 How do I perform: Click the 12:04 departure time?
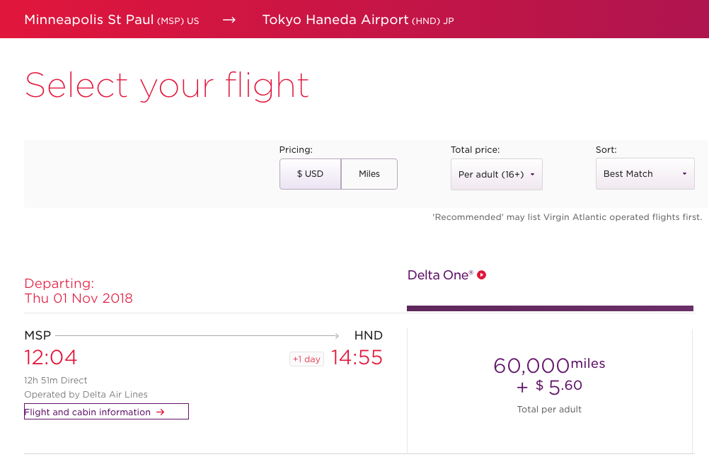(x=51, y=357)
